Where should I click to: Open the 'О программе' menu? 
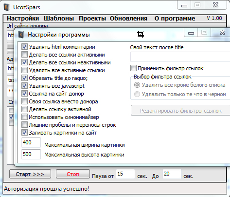[175, 19]
